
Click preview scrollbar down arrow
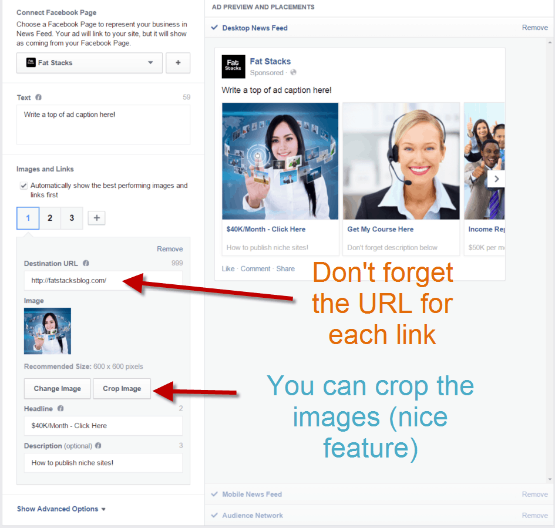coord(550,479)
